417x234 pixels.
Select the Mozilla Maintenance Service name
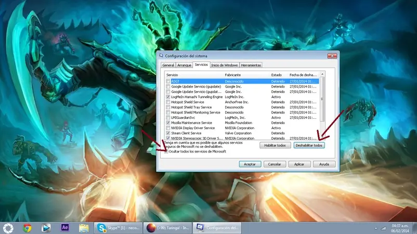click(191, 123)
